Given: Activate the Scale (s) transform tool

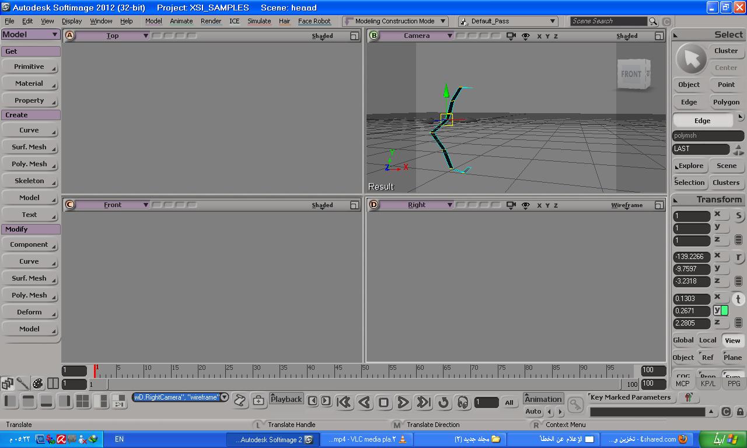Looking at the screenshot, I should pos(739,215).
